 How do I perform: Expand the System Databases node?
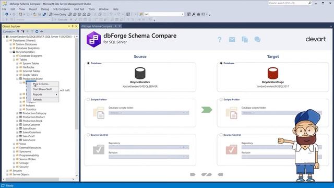[10, 44]
